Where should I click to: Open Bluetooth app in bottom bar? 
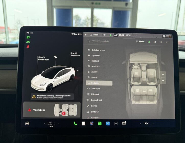point(108,123)
